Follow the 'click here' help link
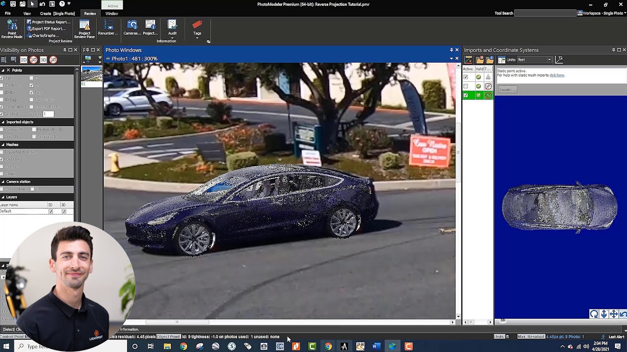 point(557,75)
